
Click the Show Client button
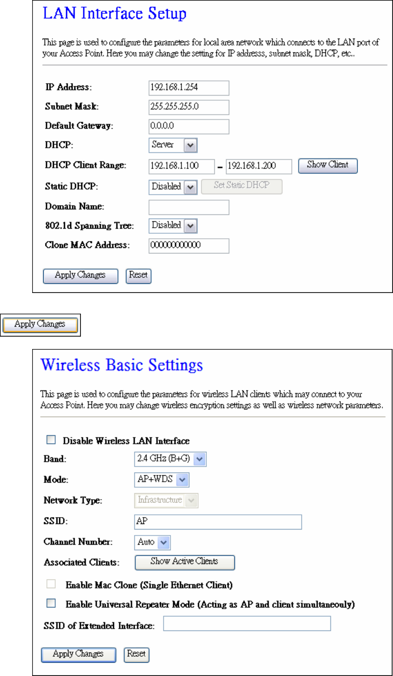click(328, 165)
